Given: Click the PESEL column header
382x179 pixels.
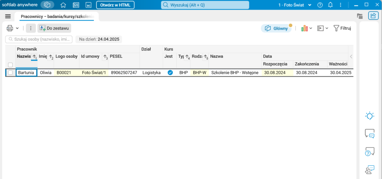Looking at the screenshot, I should pos(116,57).
